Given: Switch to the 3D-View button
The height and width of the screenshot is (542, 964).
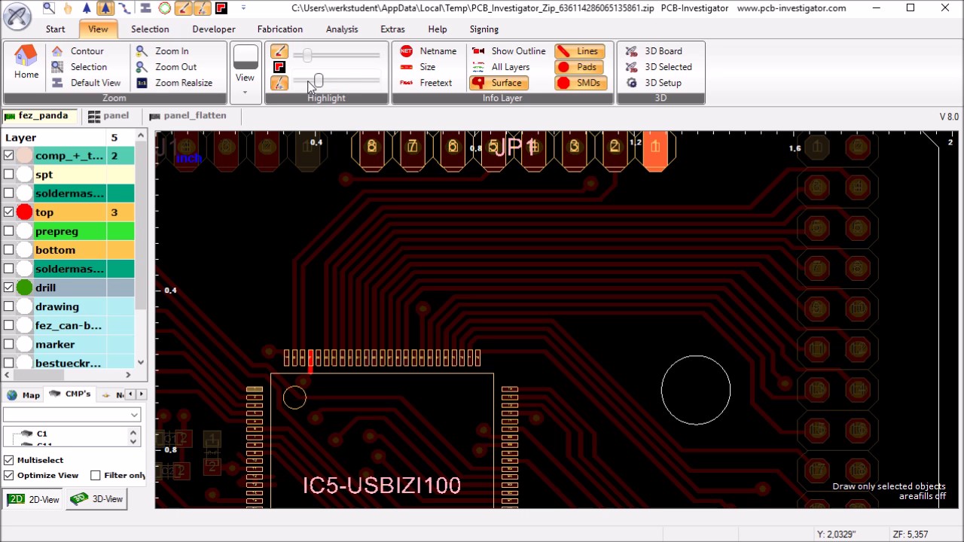Looking at the screenshot, I should tap(96, 499).
